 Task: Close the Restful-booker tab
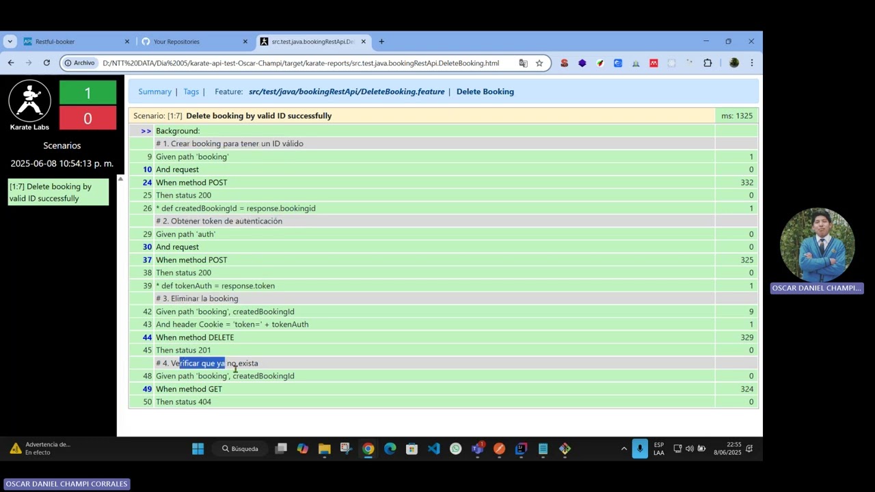click(x=126, y=42)
